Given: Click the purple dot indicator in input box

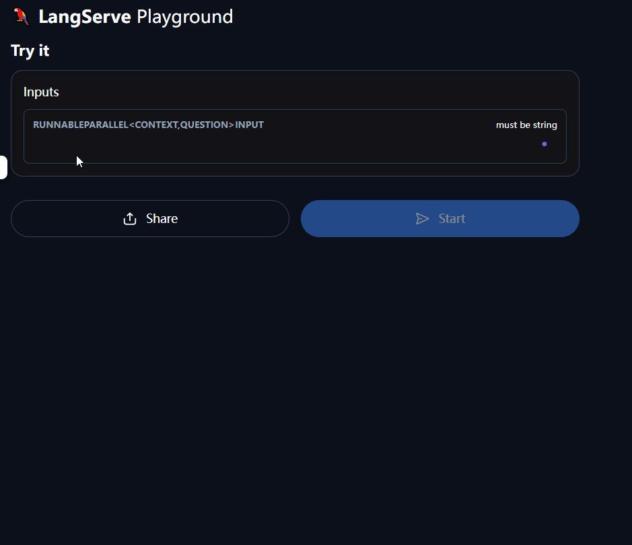Looking at the screenshot, I should (x=545, y=144).
